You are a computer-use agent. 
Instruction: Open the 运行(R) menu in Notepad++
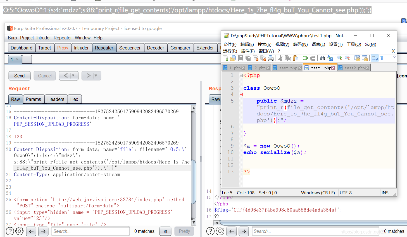point(230,51)
